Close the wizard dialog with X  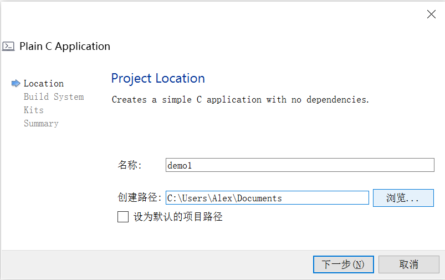pos(431,14)
